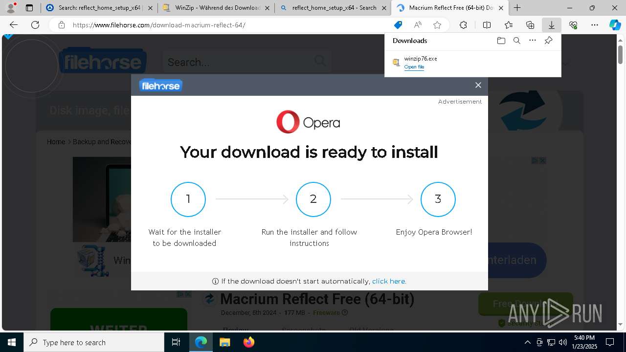Open more options in Downloads panel

tap(533, 41)
